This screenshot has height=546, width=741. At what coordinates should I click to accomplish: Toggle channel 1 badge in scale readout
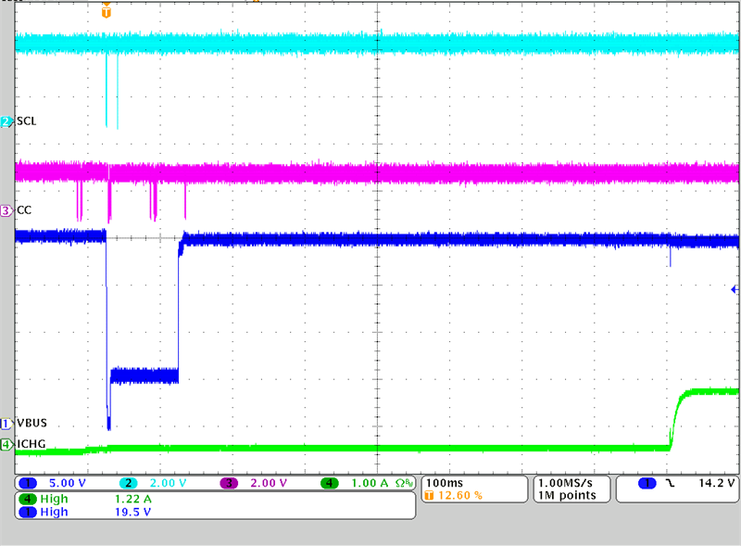pyautogui.click(x=28, y=484)
